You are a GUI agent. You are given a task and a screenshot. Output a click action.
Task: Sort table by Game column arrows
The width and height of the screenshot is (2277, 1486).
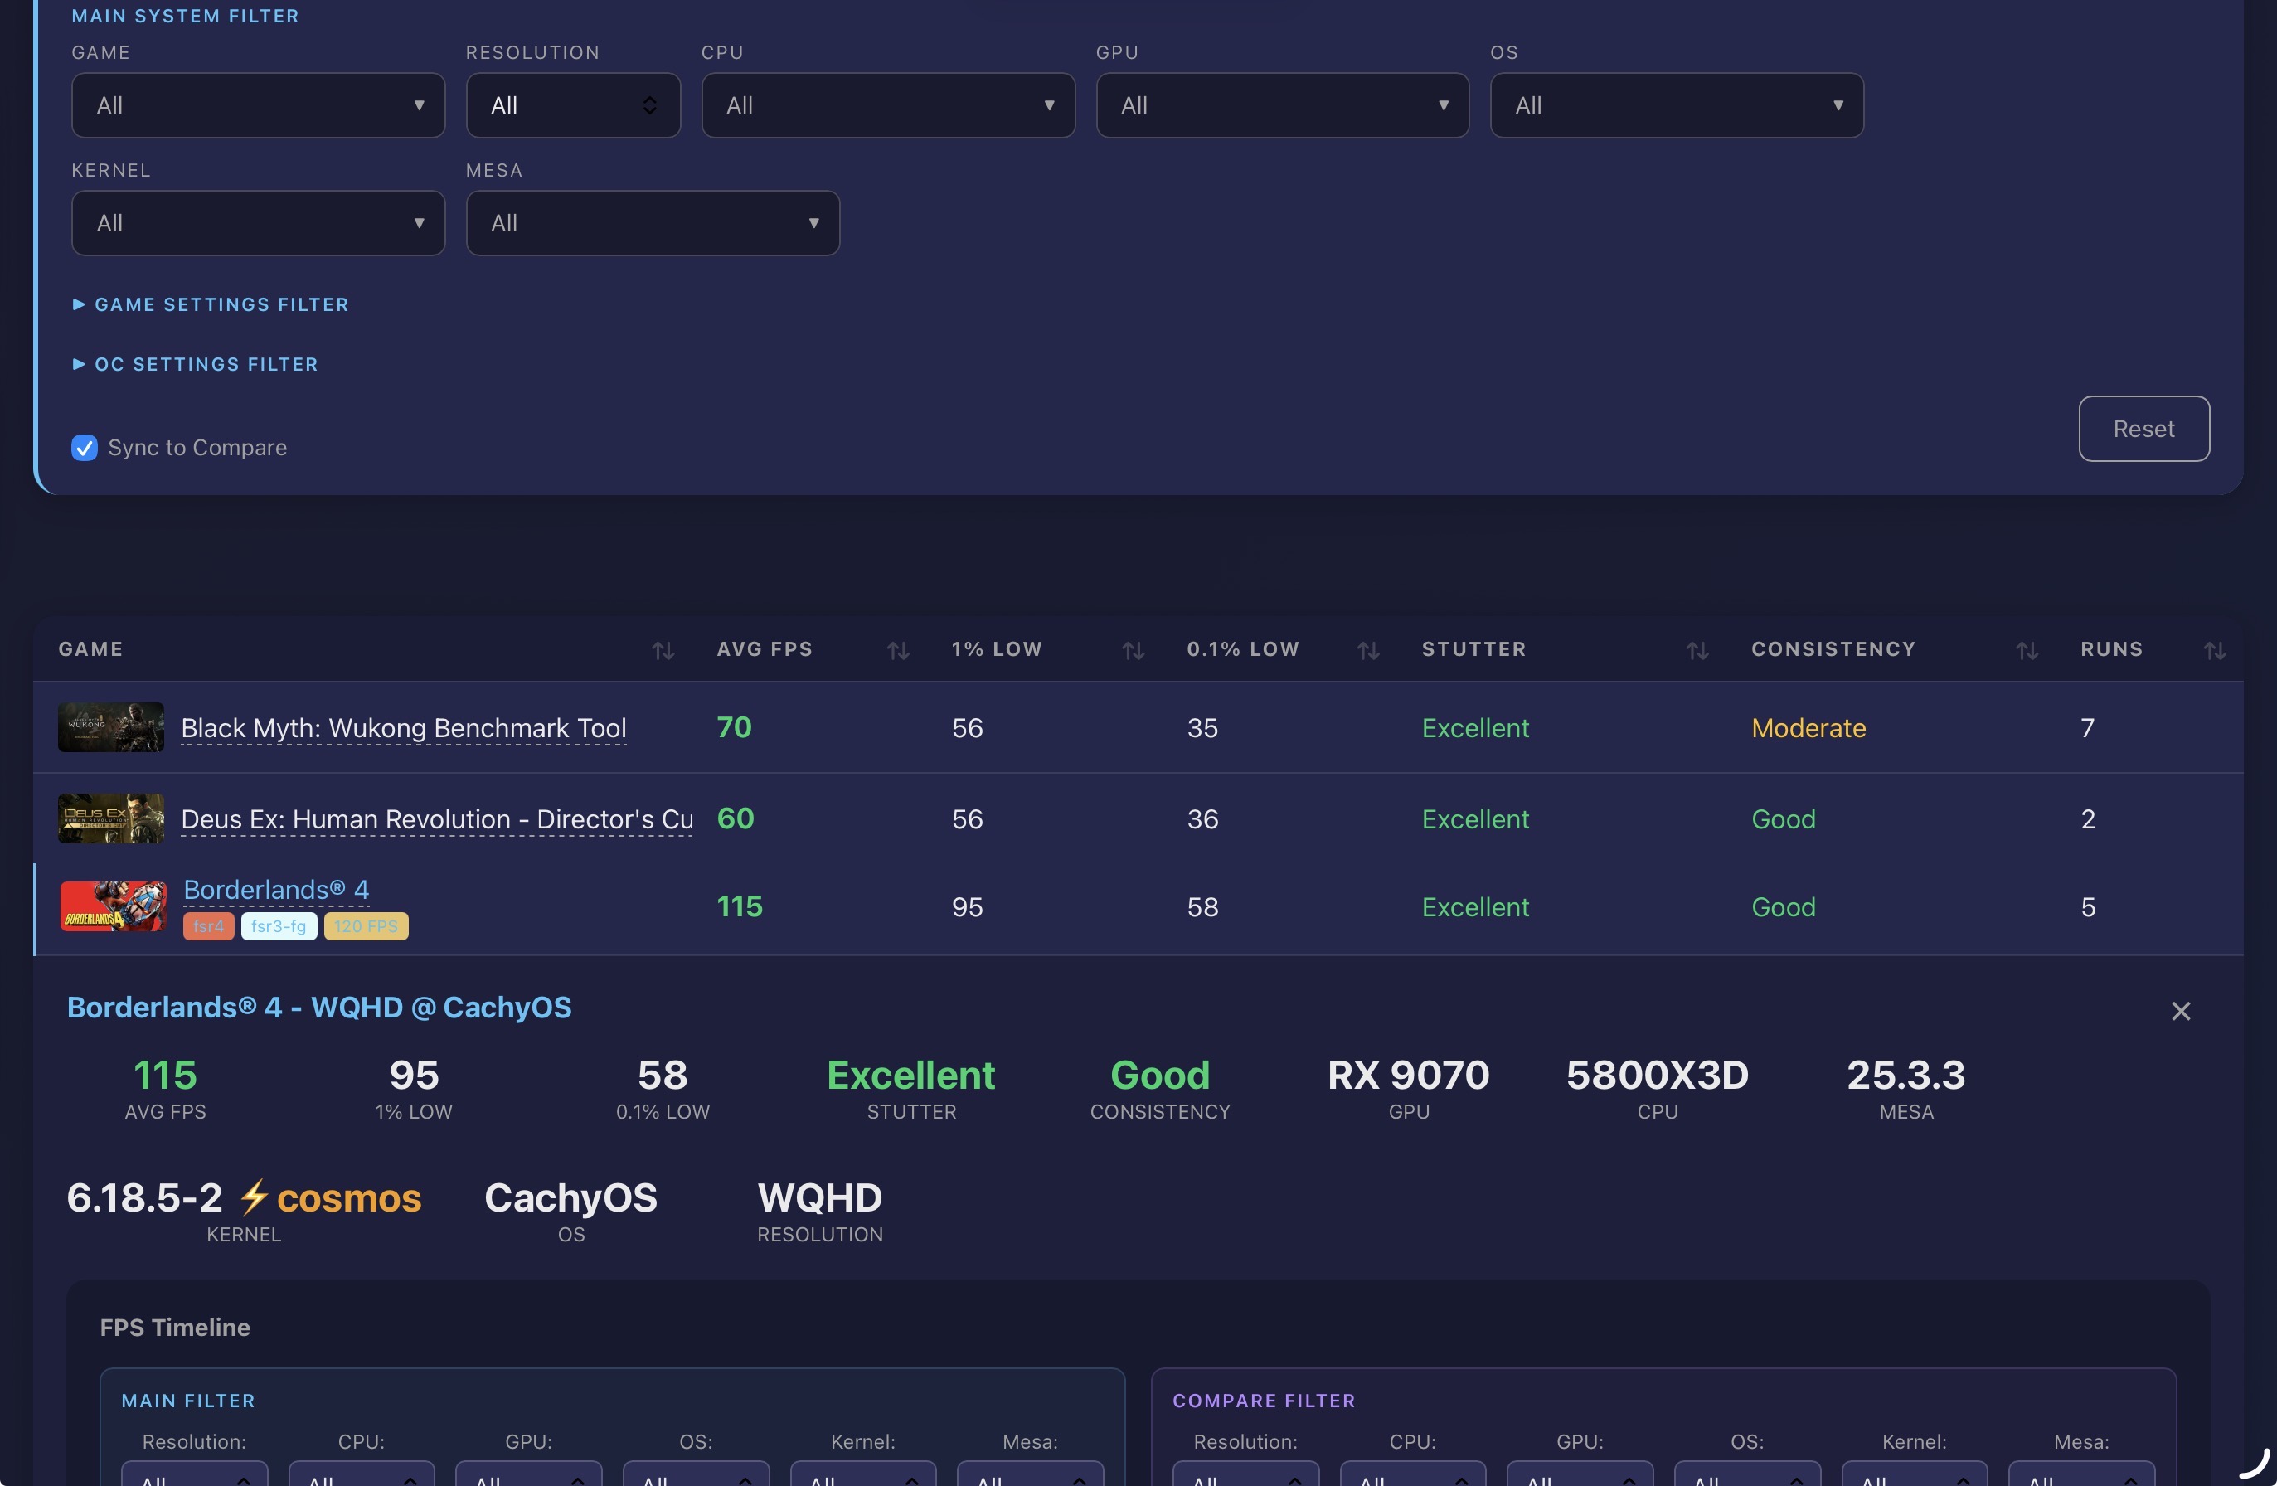point(663,651)
